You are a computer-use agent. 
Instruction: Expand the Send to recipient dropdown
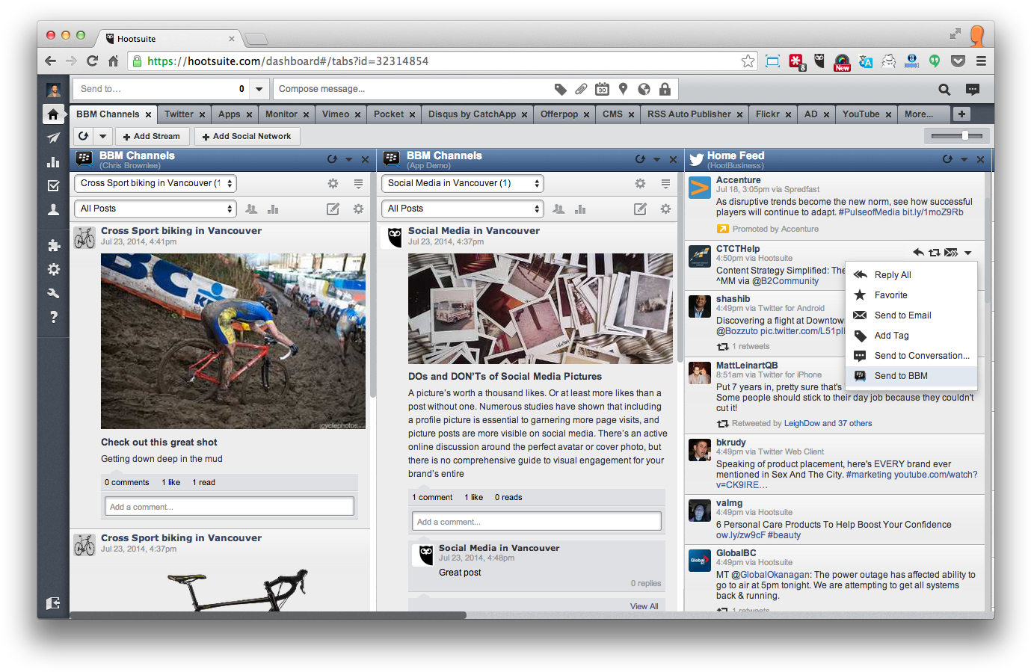coord(258,88)
